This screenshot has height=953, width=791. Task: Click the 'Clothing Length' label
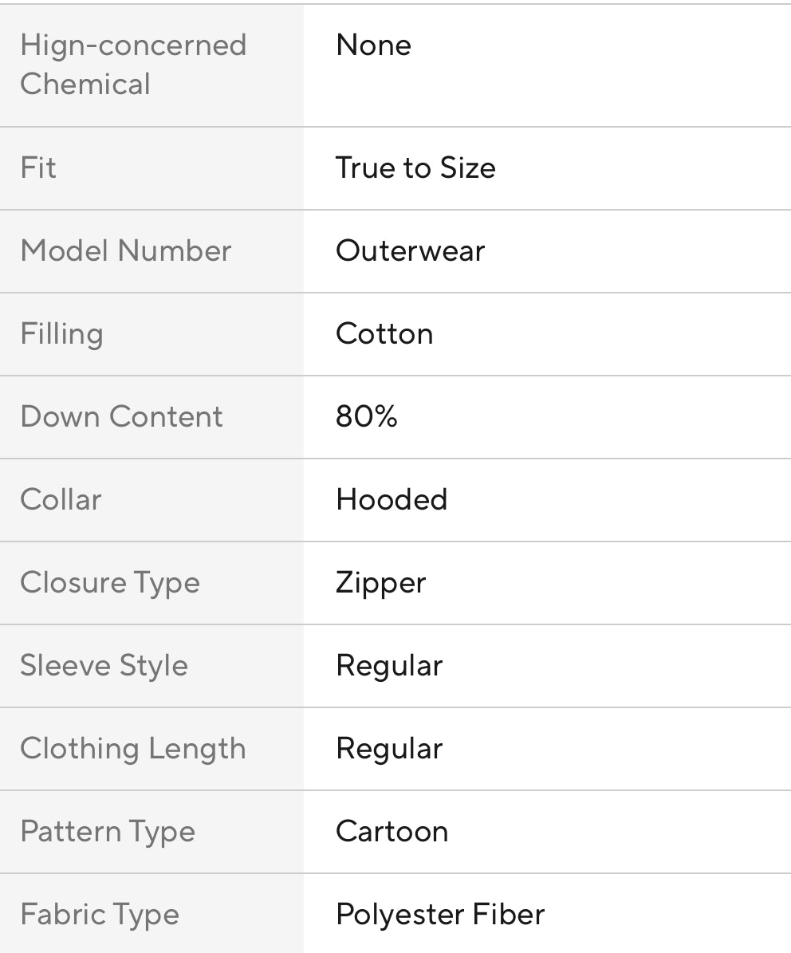pyautogui.click(x=133, y=749)
